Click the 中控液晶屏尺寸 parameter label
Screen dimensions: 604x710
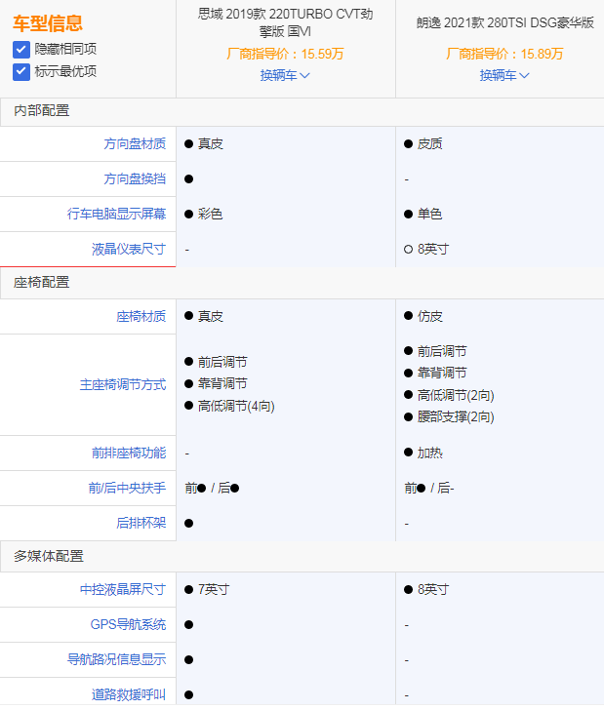pyautogui.click(x=122, y=589)
